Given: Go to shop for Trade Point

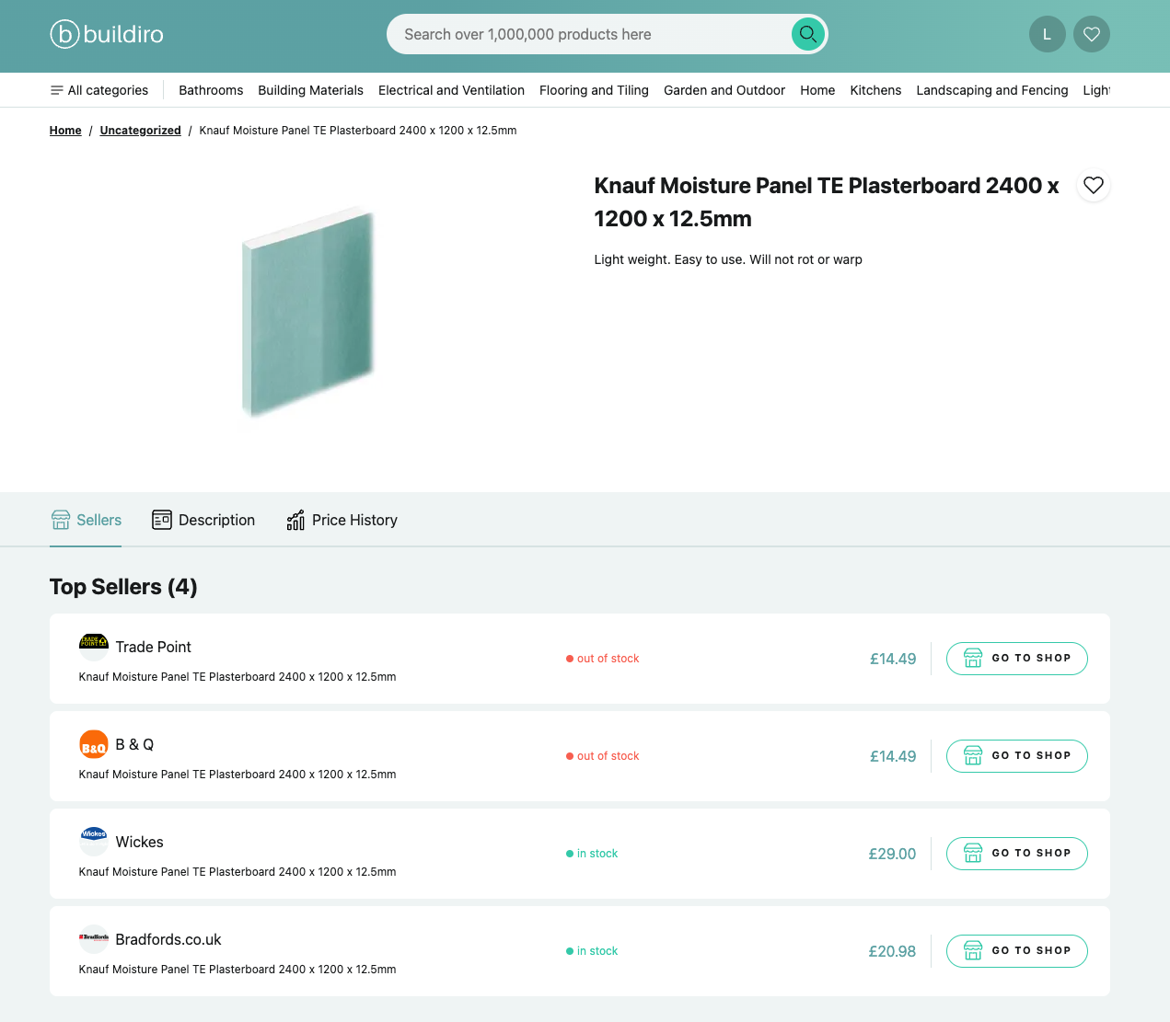Looking at the screenshot, I should 1016,659.
